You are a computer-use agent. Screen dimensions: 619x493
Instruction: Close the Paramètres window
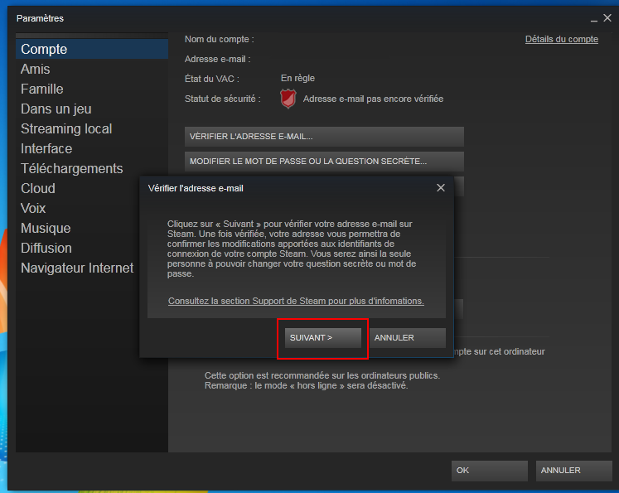click(607, 17)
